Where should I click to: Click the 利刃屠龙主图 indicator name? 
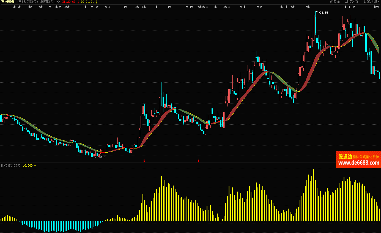pyautogui.click(x=50, y=2)
